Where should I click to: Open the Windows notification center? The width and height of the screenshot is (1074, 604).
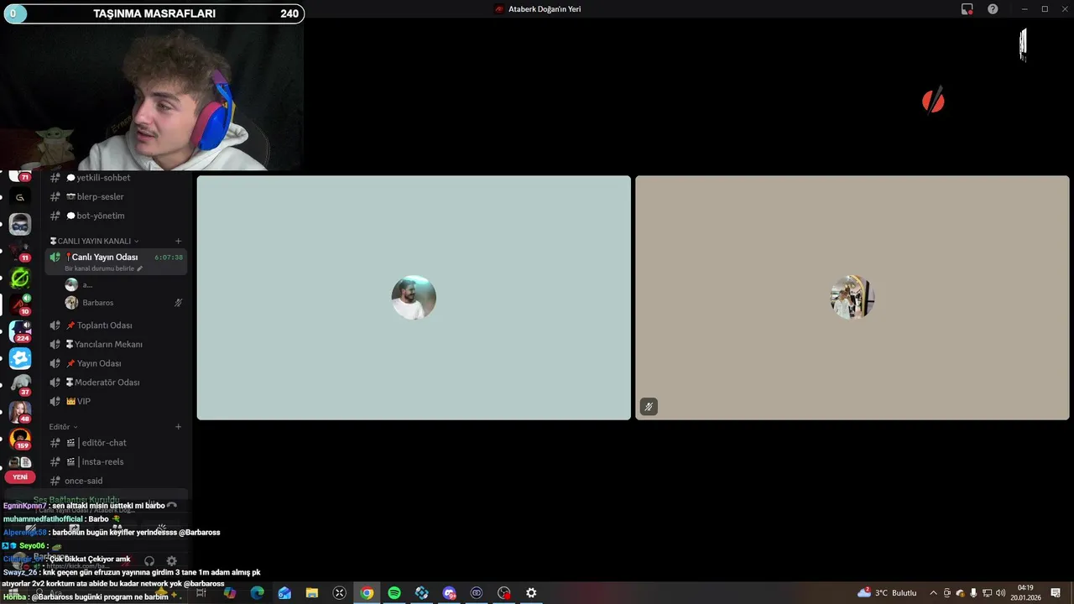[x=1056, y=593]
